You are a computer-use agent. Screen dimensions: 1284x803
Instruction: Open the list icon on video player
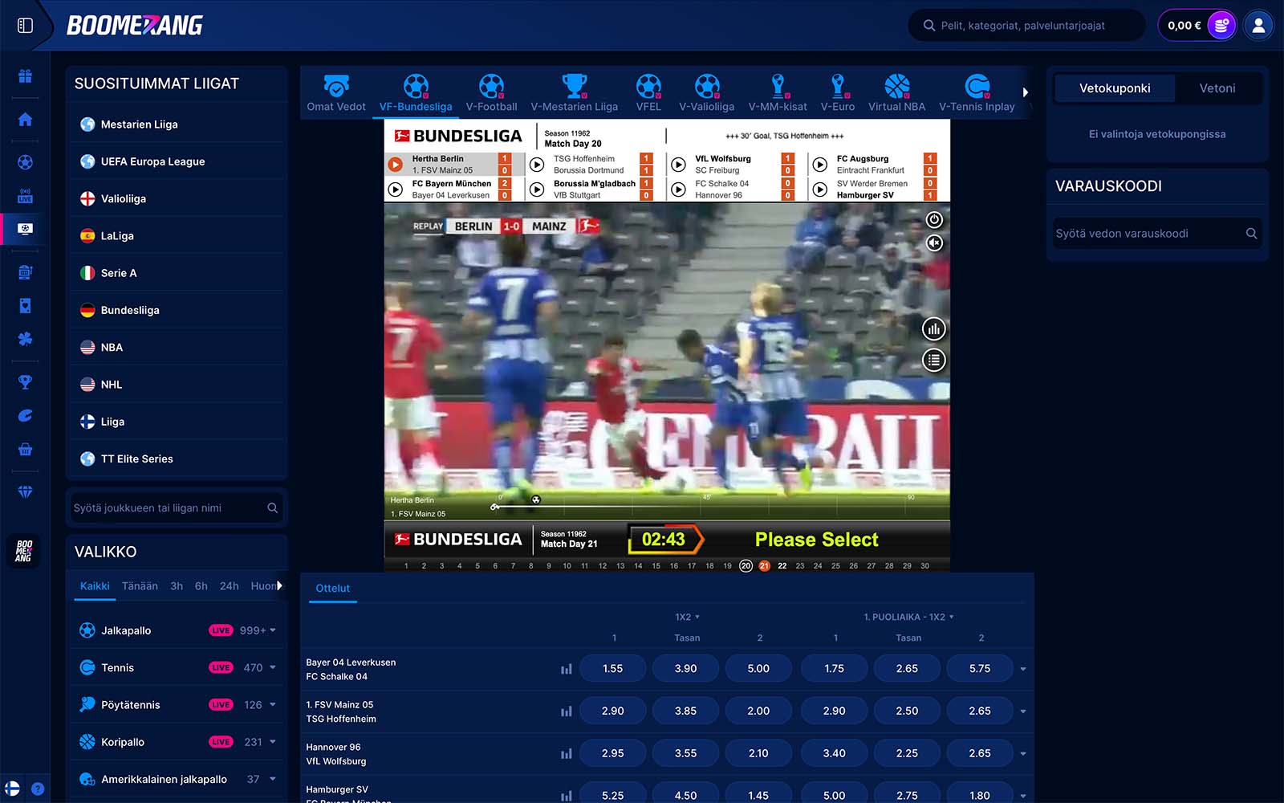pyautogui.click(x=933, y=361)
